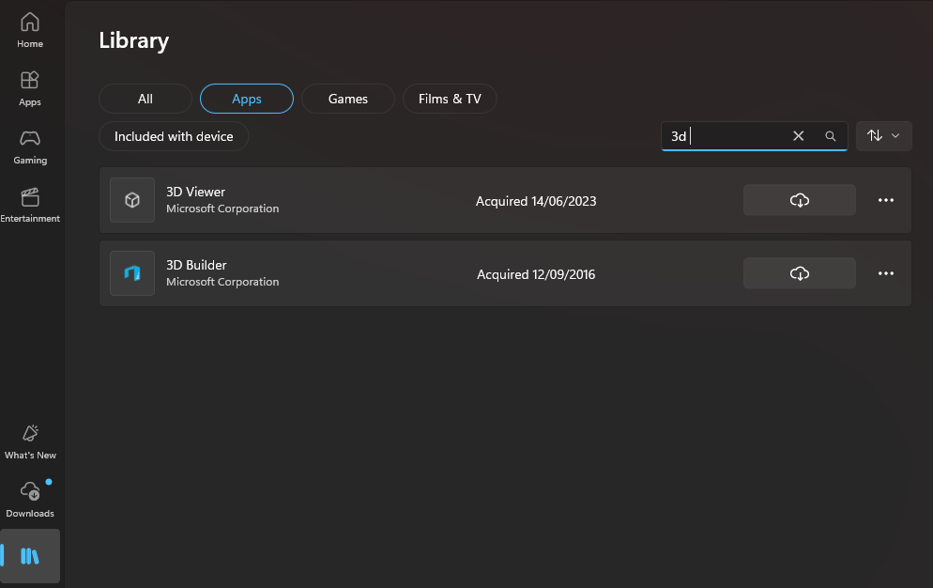The image size is (933, 588).
Task: Open the 3D Builder app thumbnail
Action: (x=132, y=273)
